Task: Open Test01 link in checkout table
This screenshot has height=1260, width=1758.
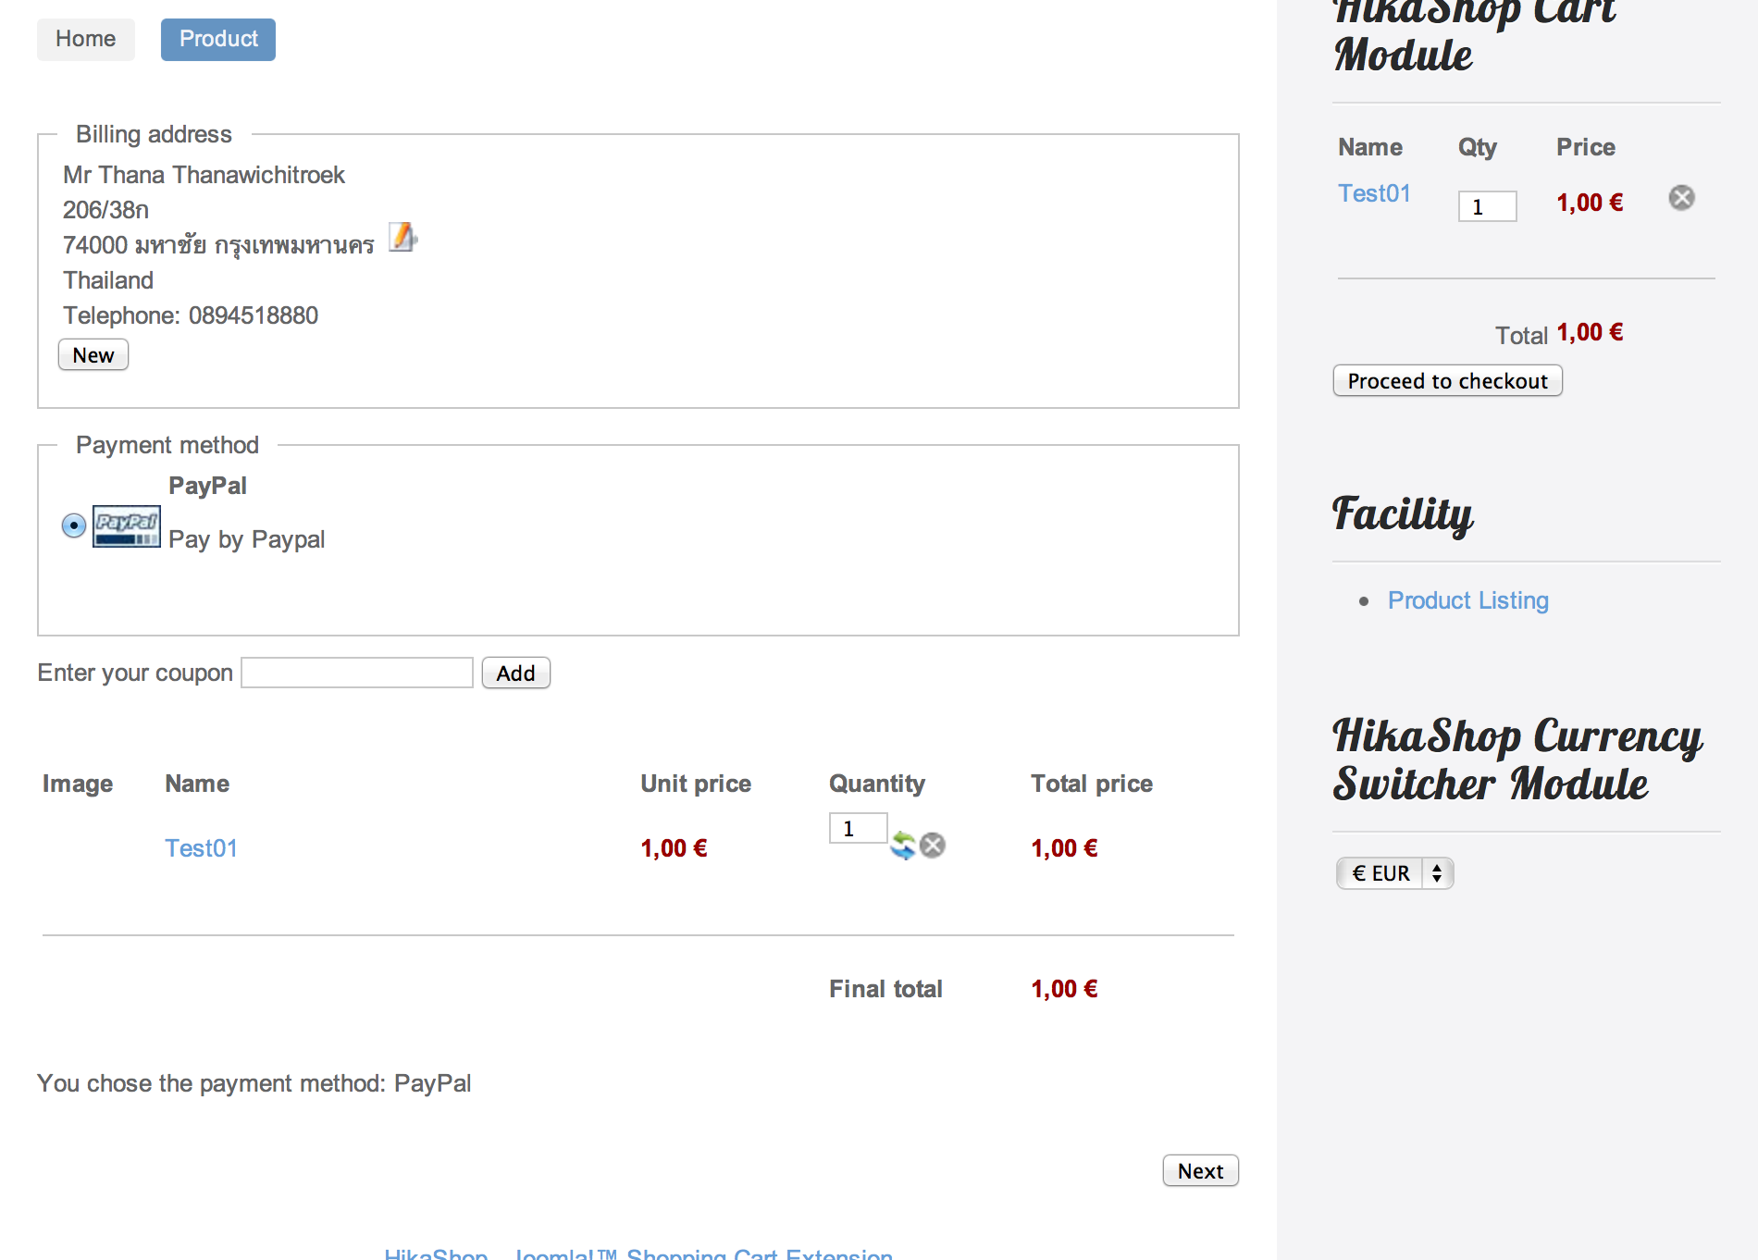Action: 202,848
